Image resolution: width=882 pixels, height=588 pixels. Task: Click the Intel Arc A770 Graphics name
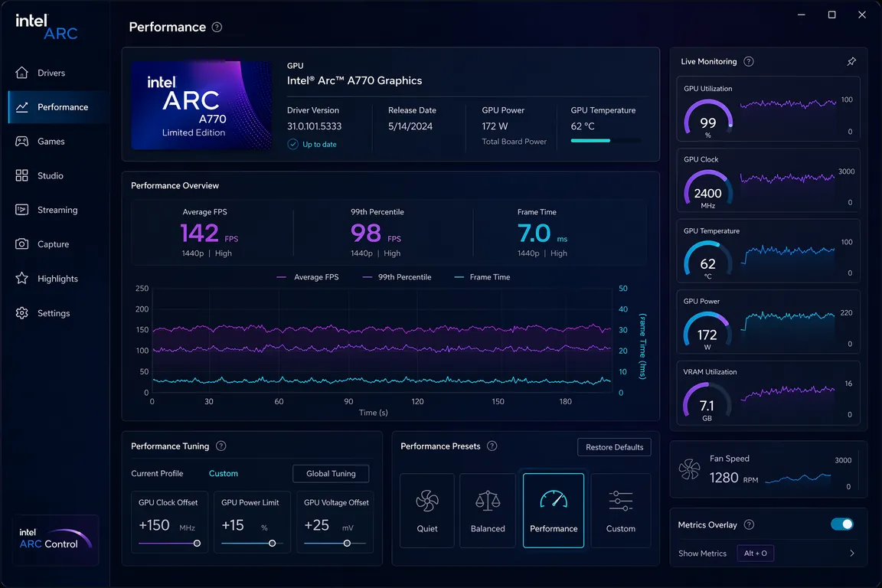click(354, 80)
